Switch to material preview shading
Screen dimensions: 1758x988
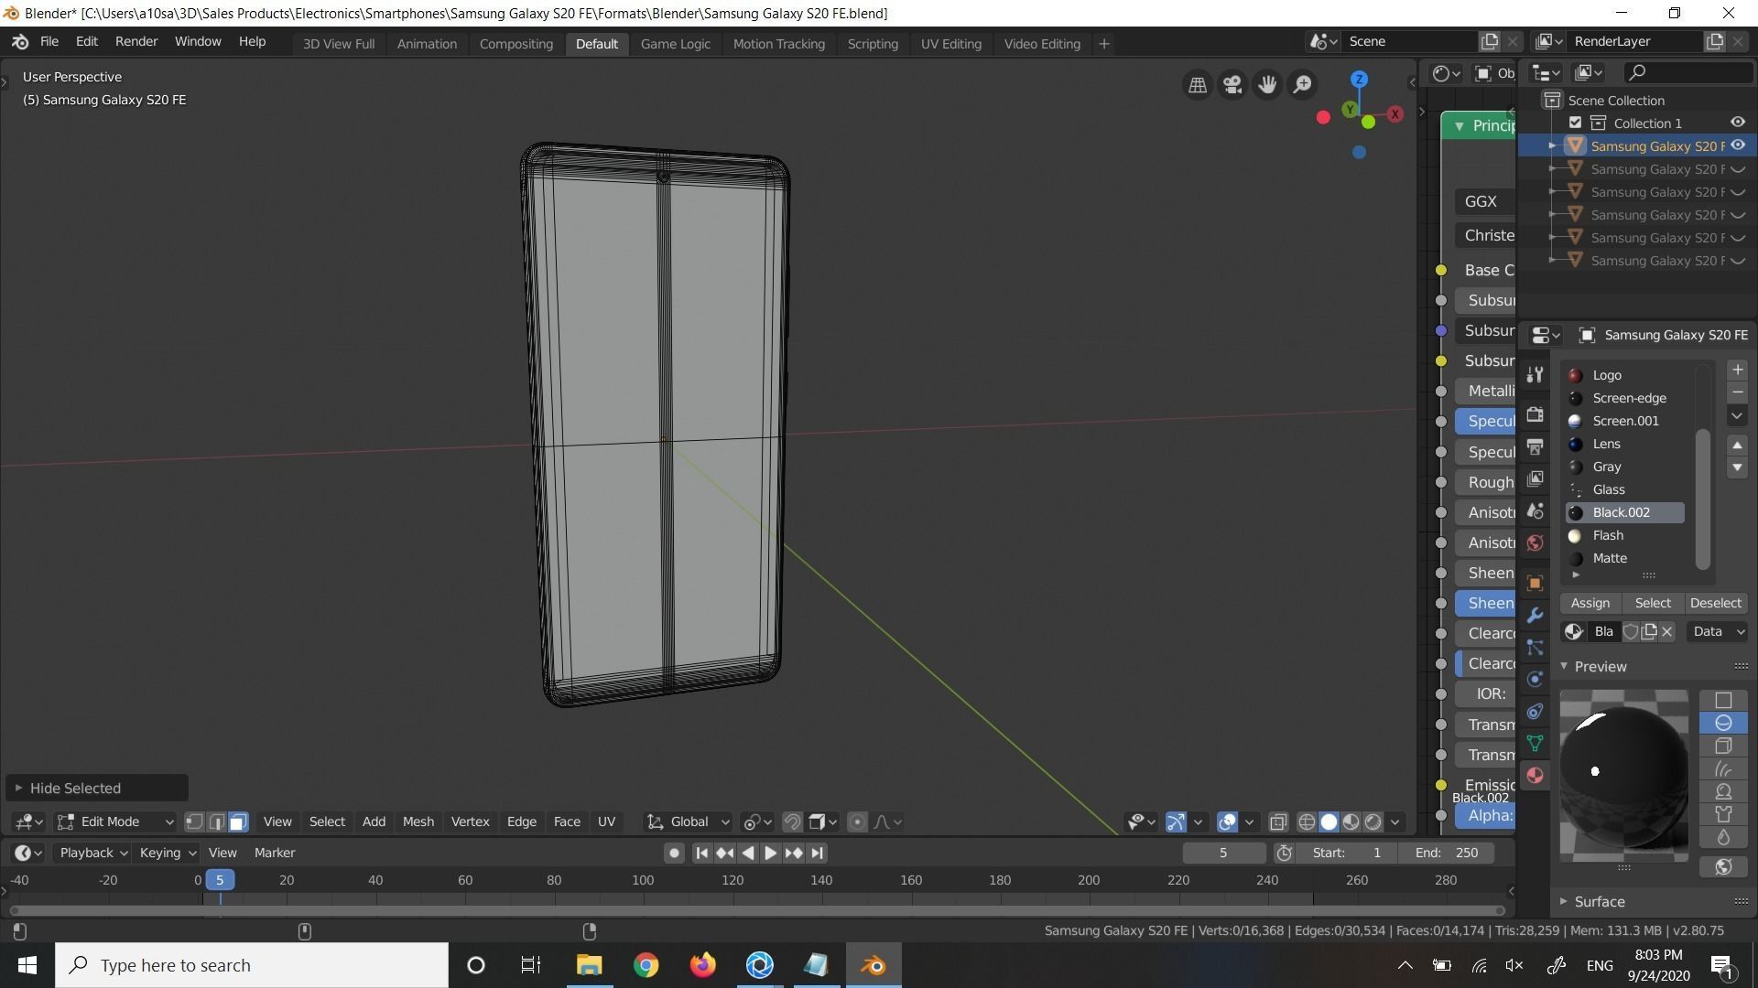click(x=1351, y=822)
